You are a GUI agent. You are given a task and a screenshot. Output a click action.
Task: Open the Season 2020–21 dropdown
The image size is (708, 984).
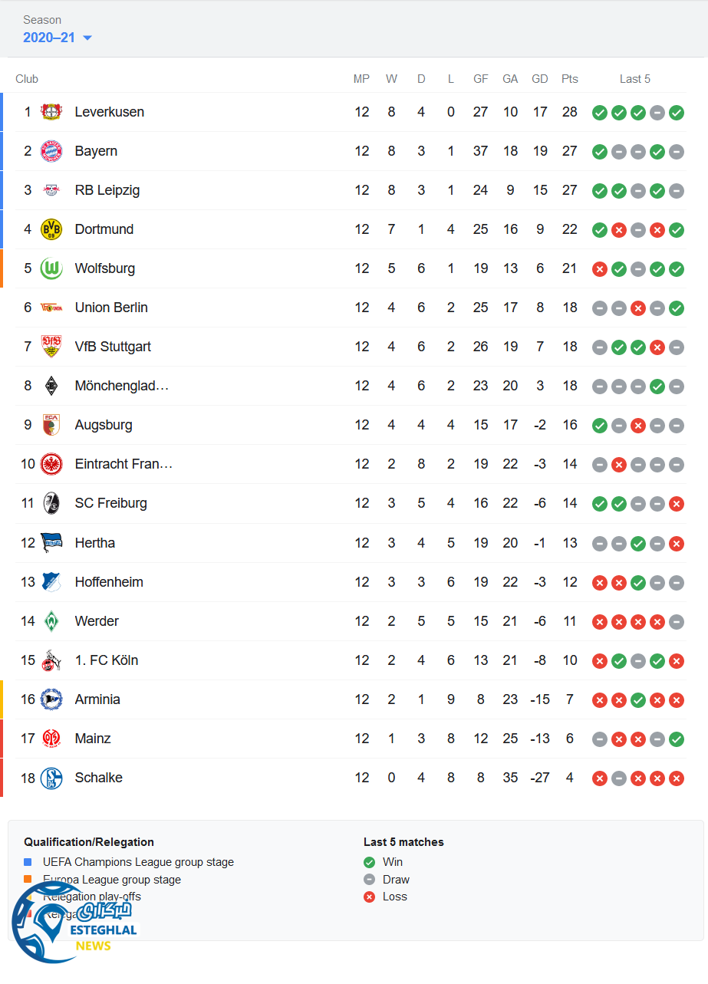pyautogui.click(x=58, y=38)
